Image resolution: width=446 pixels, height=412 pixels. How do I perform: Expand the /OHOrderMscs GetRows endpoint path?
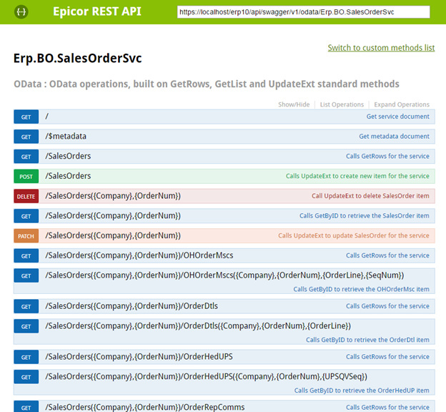coord(139,255)
